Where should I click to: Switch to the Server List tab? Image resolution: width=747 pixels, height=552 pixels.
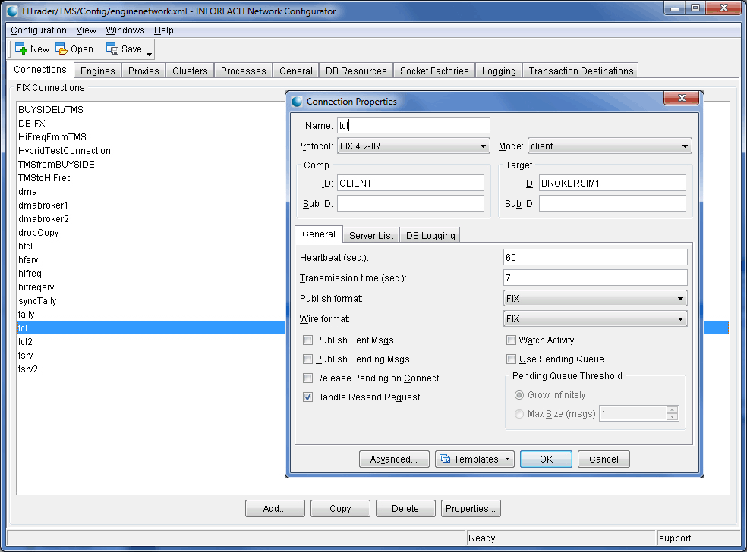(x=371, y=235)
